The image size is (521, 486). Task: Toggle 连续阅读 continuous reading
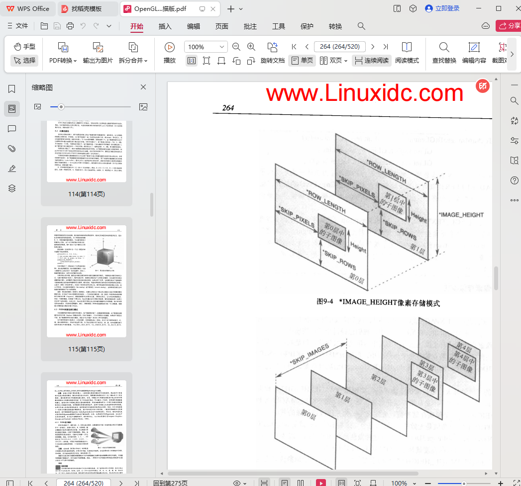point(372,61)
